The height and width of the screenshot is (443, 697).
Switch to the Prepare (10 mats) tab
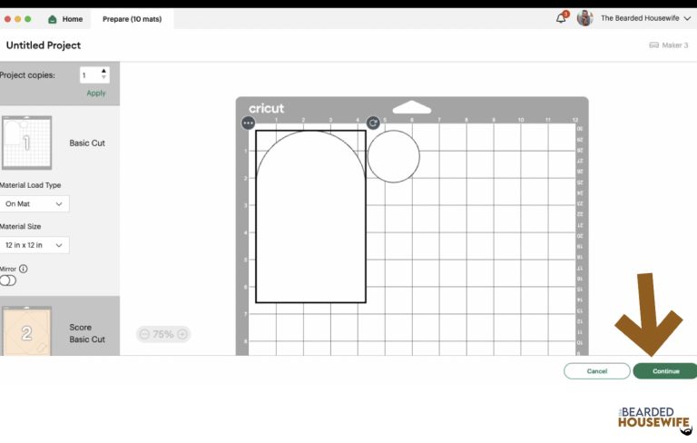pyautogui.click(x=132, y=19)
